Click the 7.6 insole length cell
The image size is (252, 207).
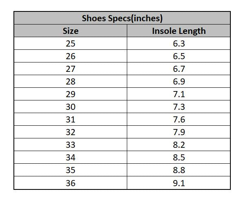pos(179,119)
